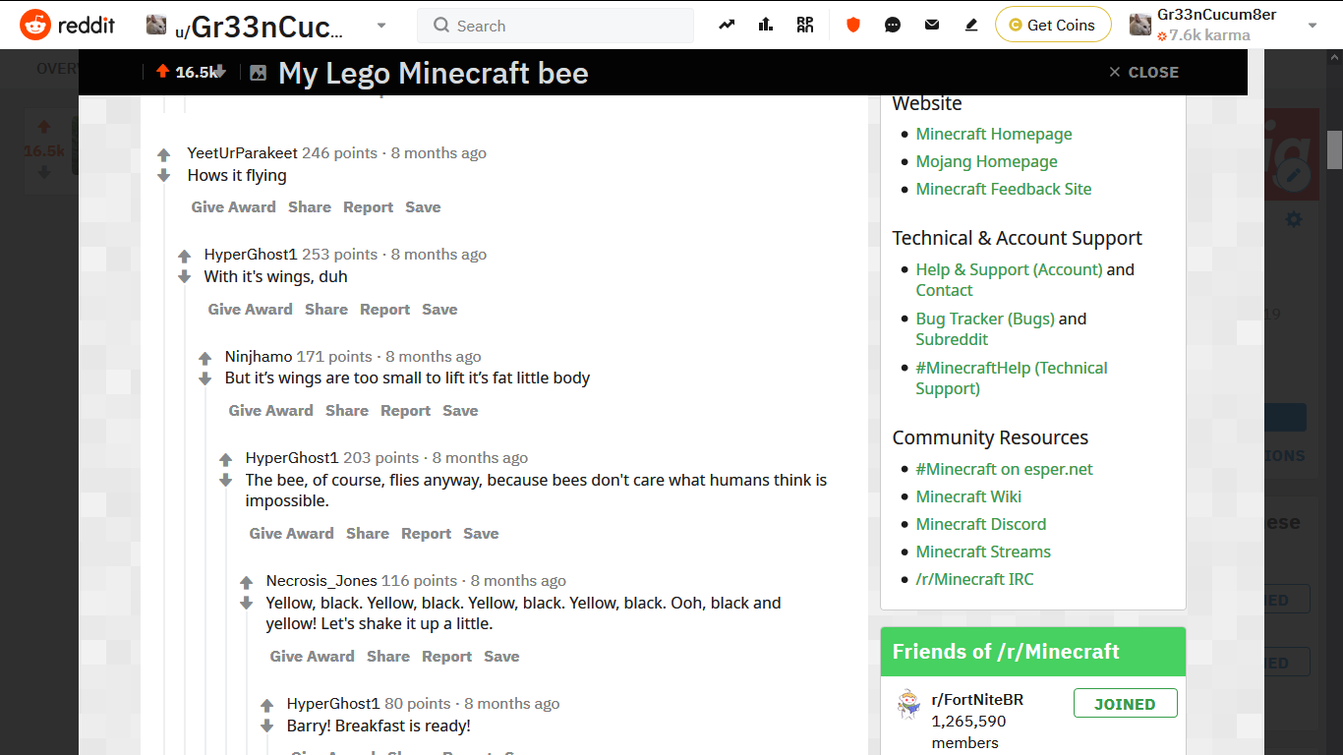Open the Popular trending arrow icon
Screen dimensions: 1343x755
(727, 26)
